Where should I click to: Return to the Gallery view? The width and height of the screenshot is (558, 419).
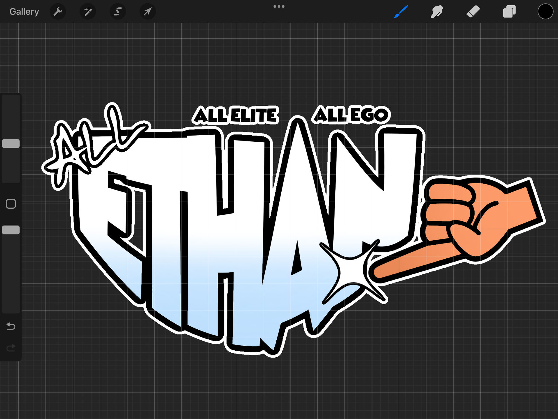pos(24,12)
